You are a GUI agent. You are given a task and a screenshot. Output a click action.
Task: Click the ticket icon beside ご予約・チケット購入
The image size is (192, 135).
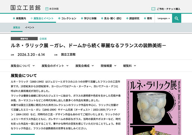click(153, 9)
